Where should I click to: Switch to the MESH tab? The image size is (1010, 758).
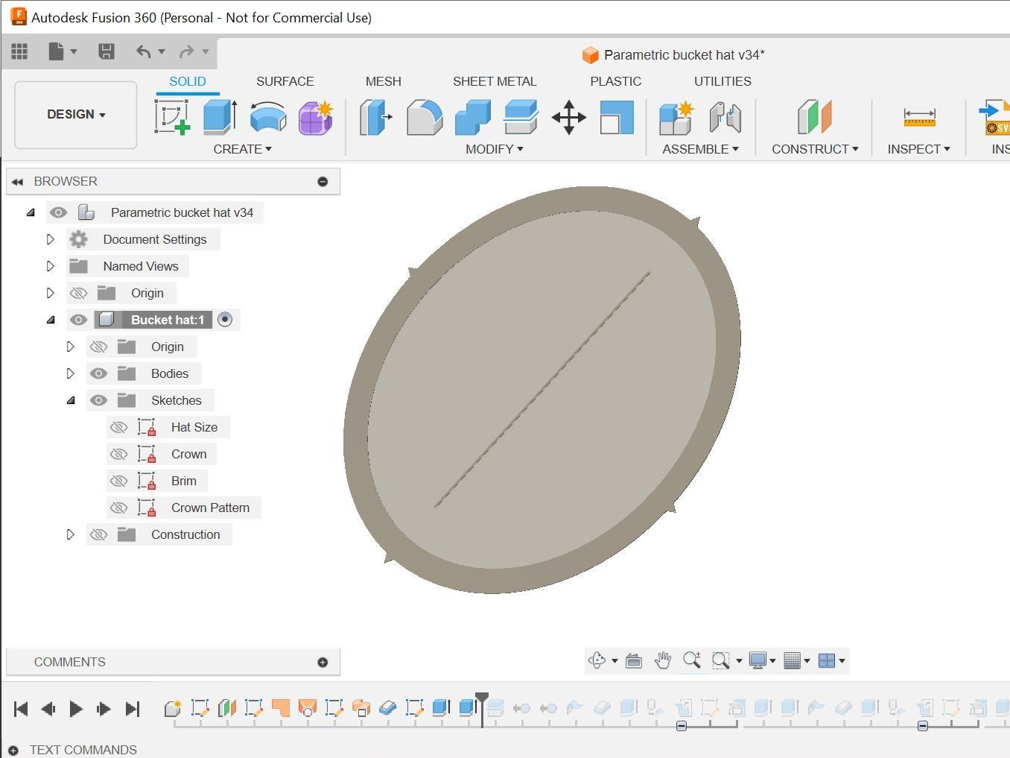384,81
